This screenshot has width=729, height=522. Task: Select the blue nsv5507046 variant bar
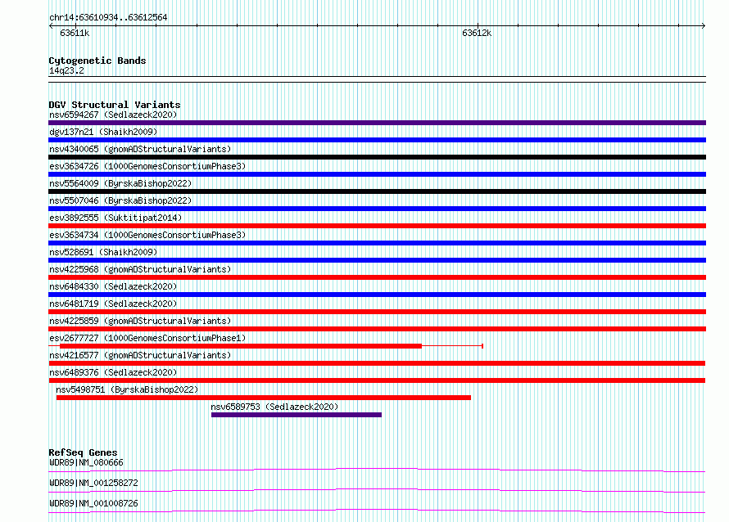(x=377, y=209)
